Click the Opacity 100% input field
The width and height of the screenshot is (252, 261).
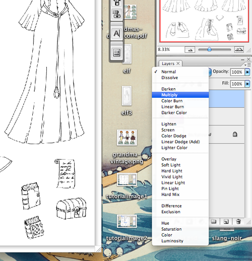tap(237, 72)
